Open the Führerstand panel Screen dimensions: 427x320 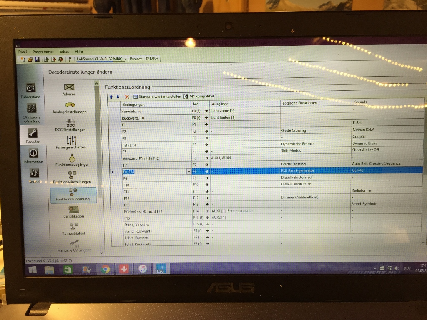click(30, 91)
